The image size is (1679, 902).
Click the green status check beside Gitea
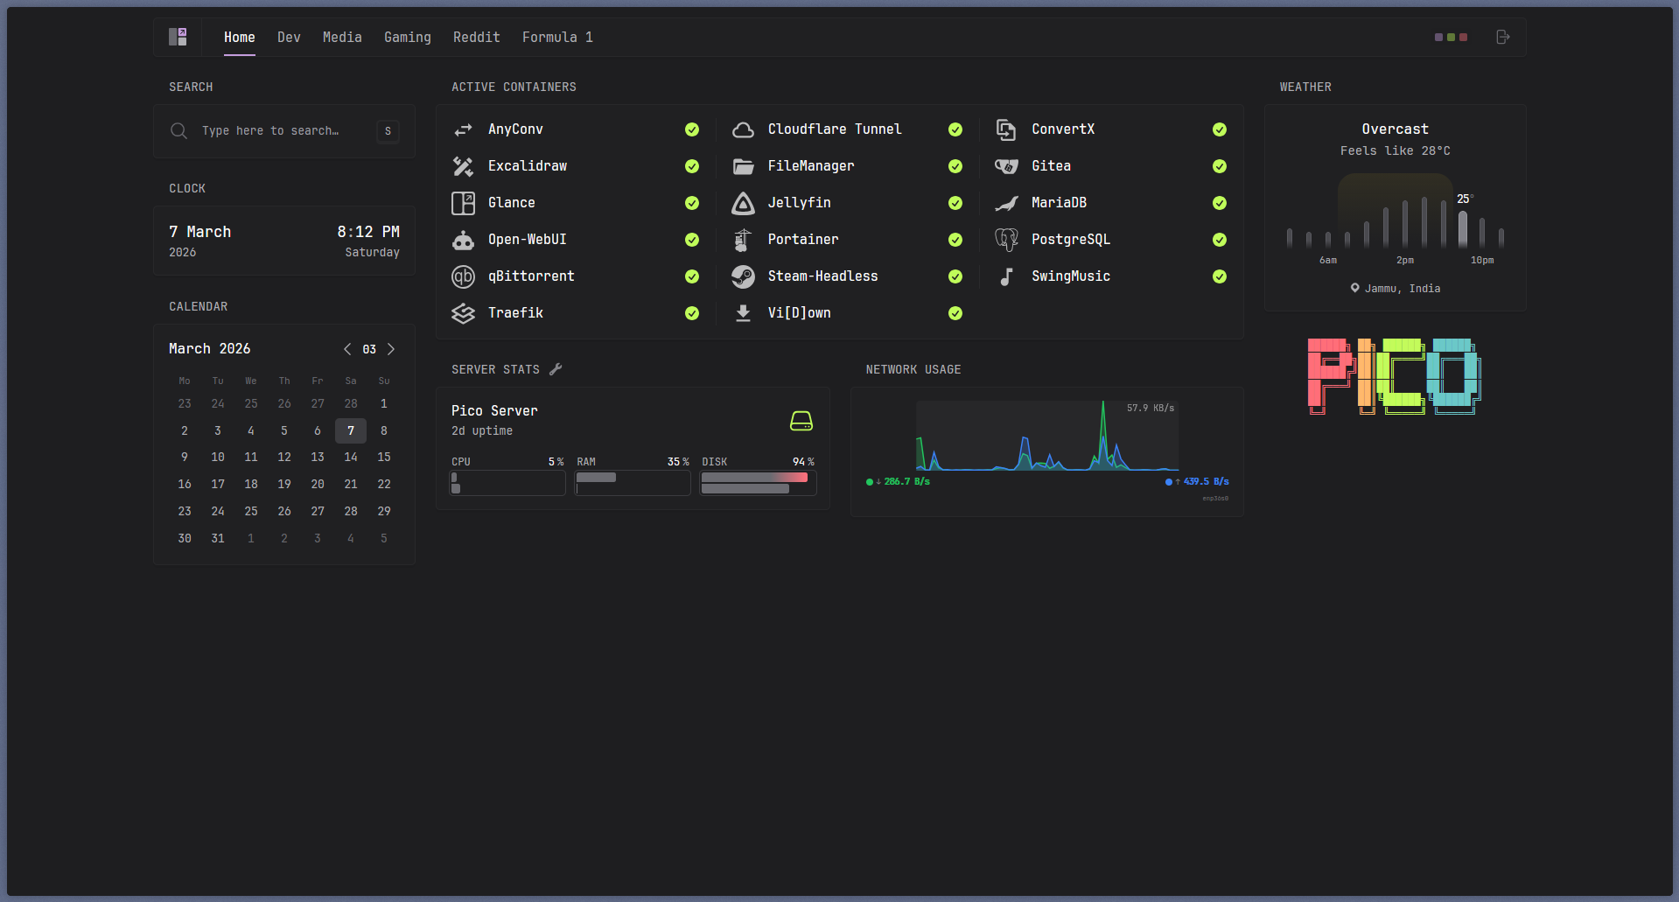point(1220,166)
